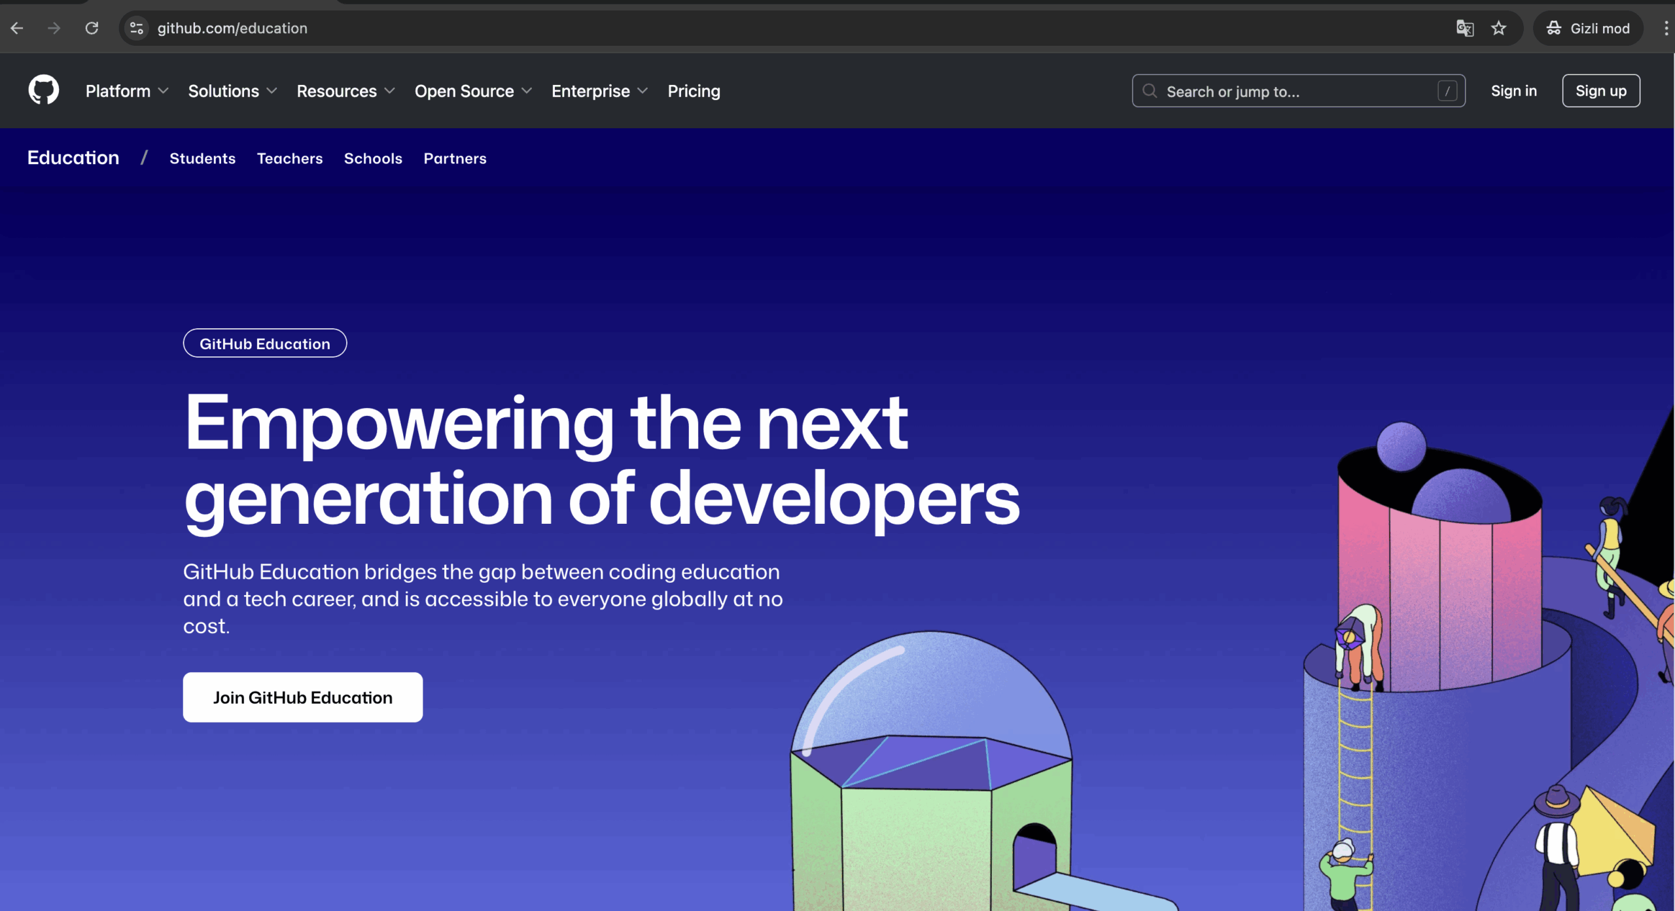1675x911 pixels.
Task: Reload the current page
Action: (92, 28)
